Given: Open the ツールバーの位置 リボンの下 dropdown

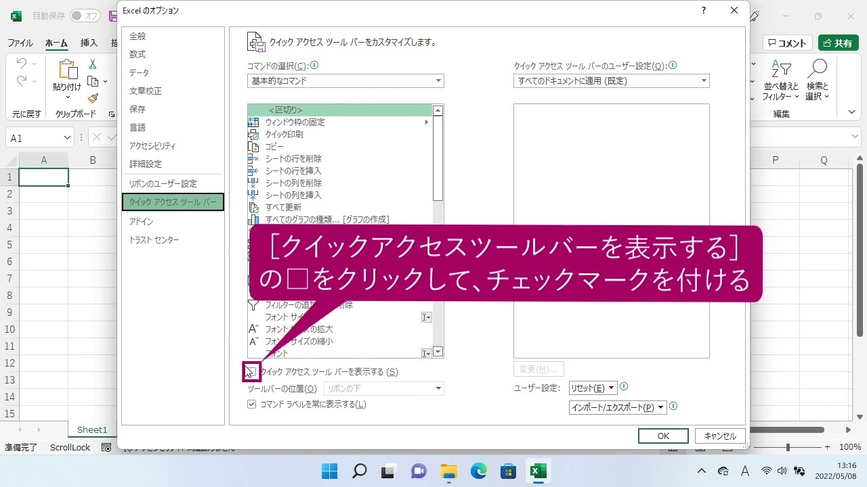Looking at the screenshot, I should point(384,388).
